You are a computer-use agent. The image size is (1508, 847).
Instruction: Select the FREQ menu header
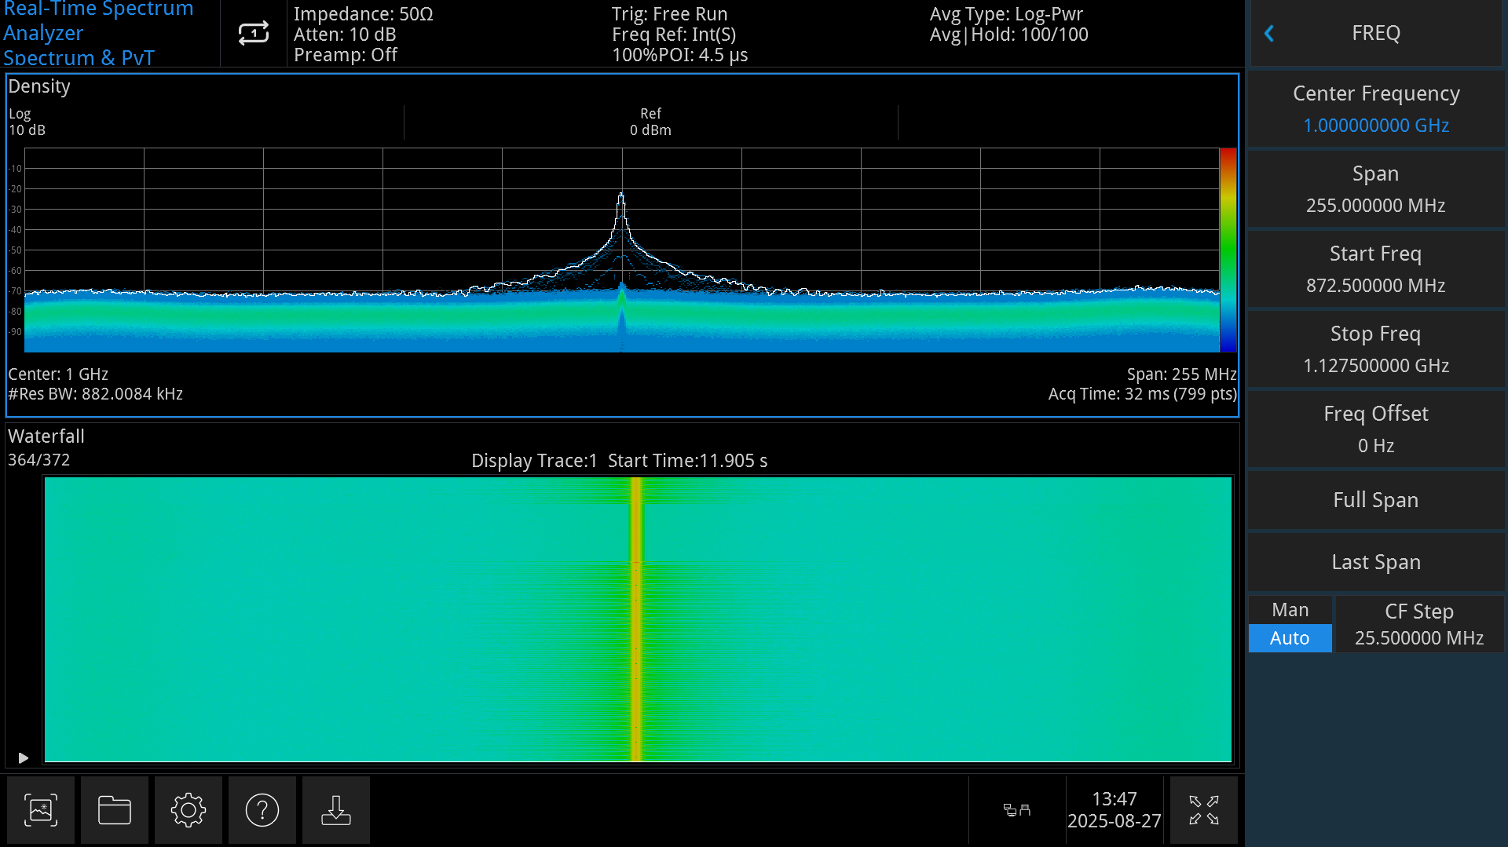coord(1375,33)
